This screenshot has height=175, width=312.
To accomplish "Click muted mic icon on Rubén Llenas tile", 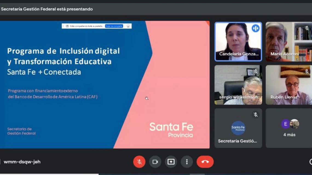I will click(307, 71).
